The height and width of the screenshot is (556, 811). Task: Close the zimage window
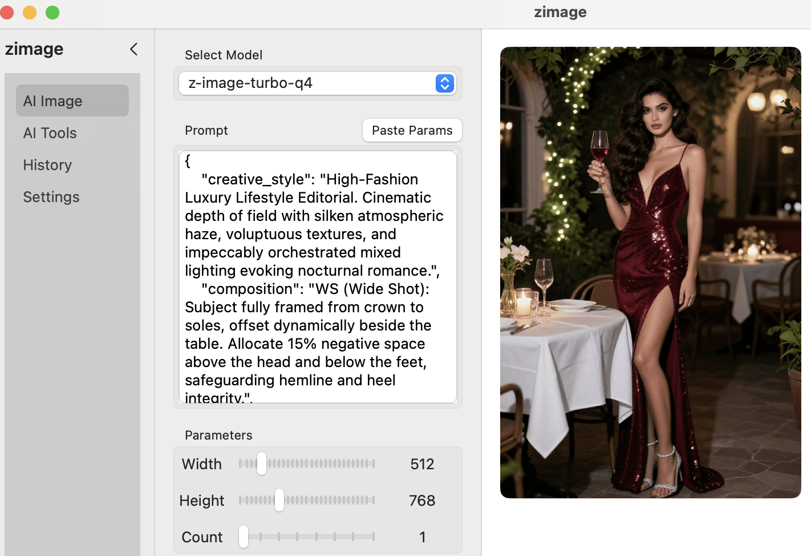(7, 13)
